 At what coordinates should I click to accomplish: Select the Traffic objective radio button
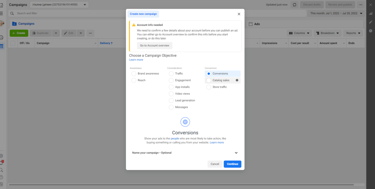click(x=171, y=74)
